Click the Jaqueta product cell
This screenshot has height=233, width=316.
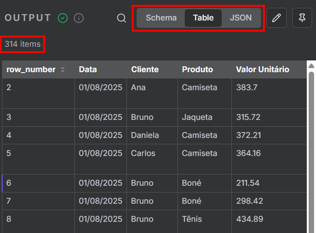tap(205, 117)
